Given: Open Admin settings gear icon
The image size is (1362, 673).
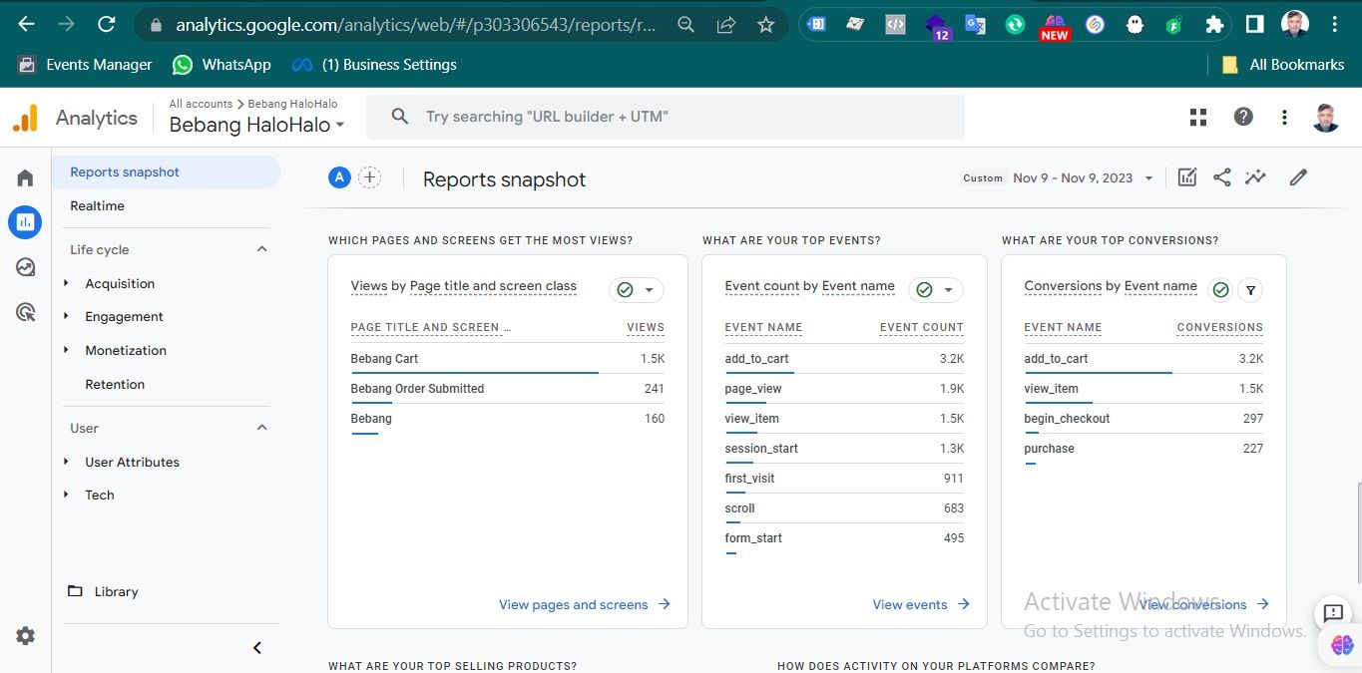Looking at the screenshot, I should point(25,636).
